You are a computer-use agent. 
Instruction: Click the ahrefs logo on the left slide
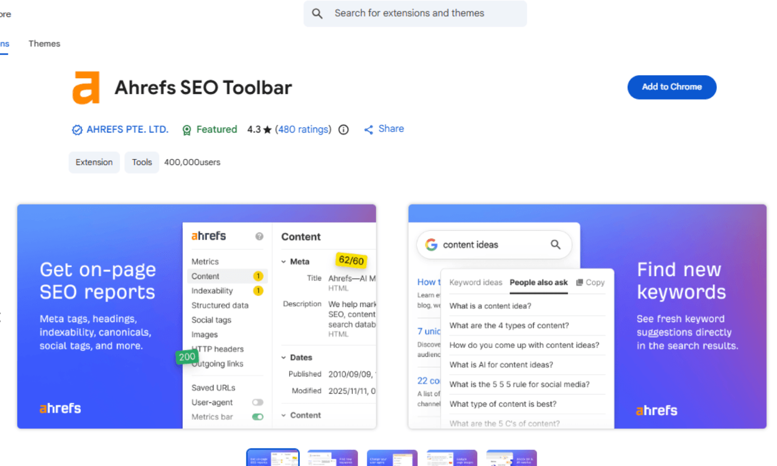tap(60, 408)
